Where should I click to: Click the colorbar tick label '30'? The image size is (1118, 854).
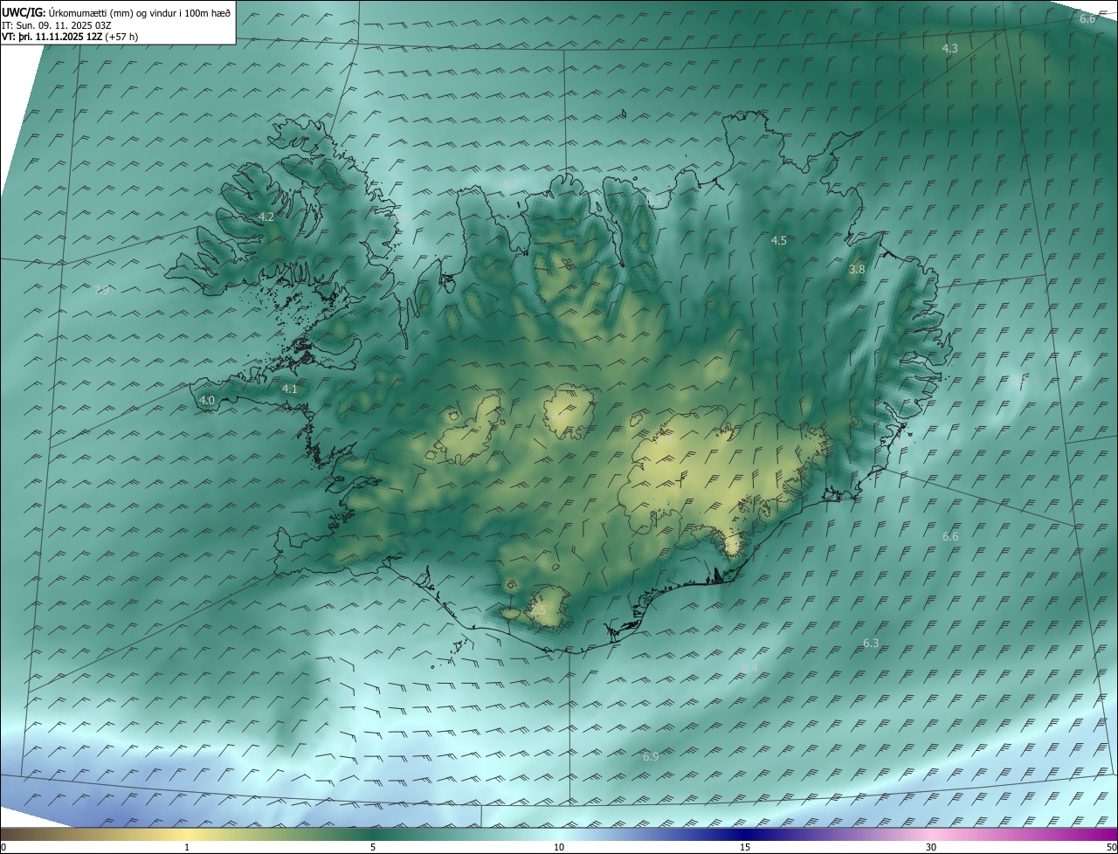[931, 847]
